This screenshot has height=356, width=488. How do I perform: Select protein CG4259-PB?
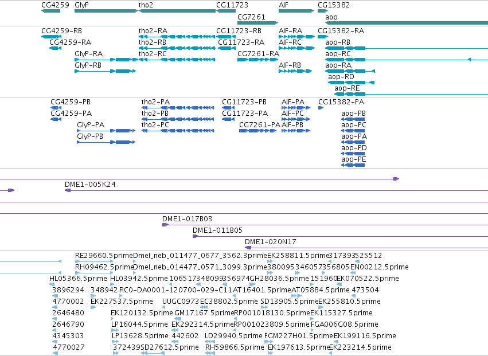pos(56,108)
